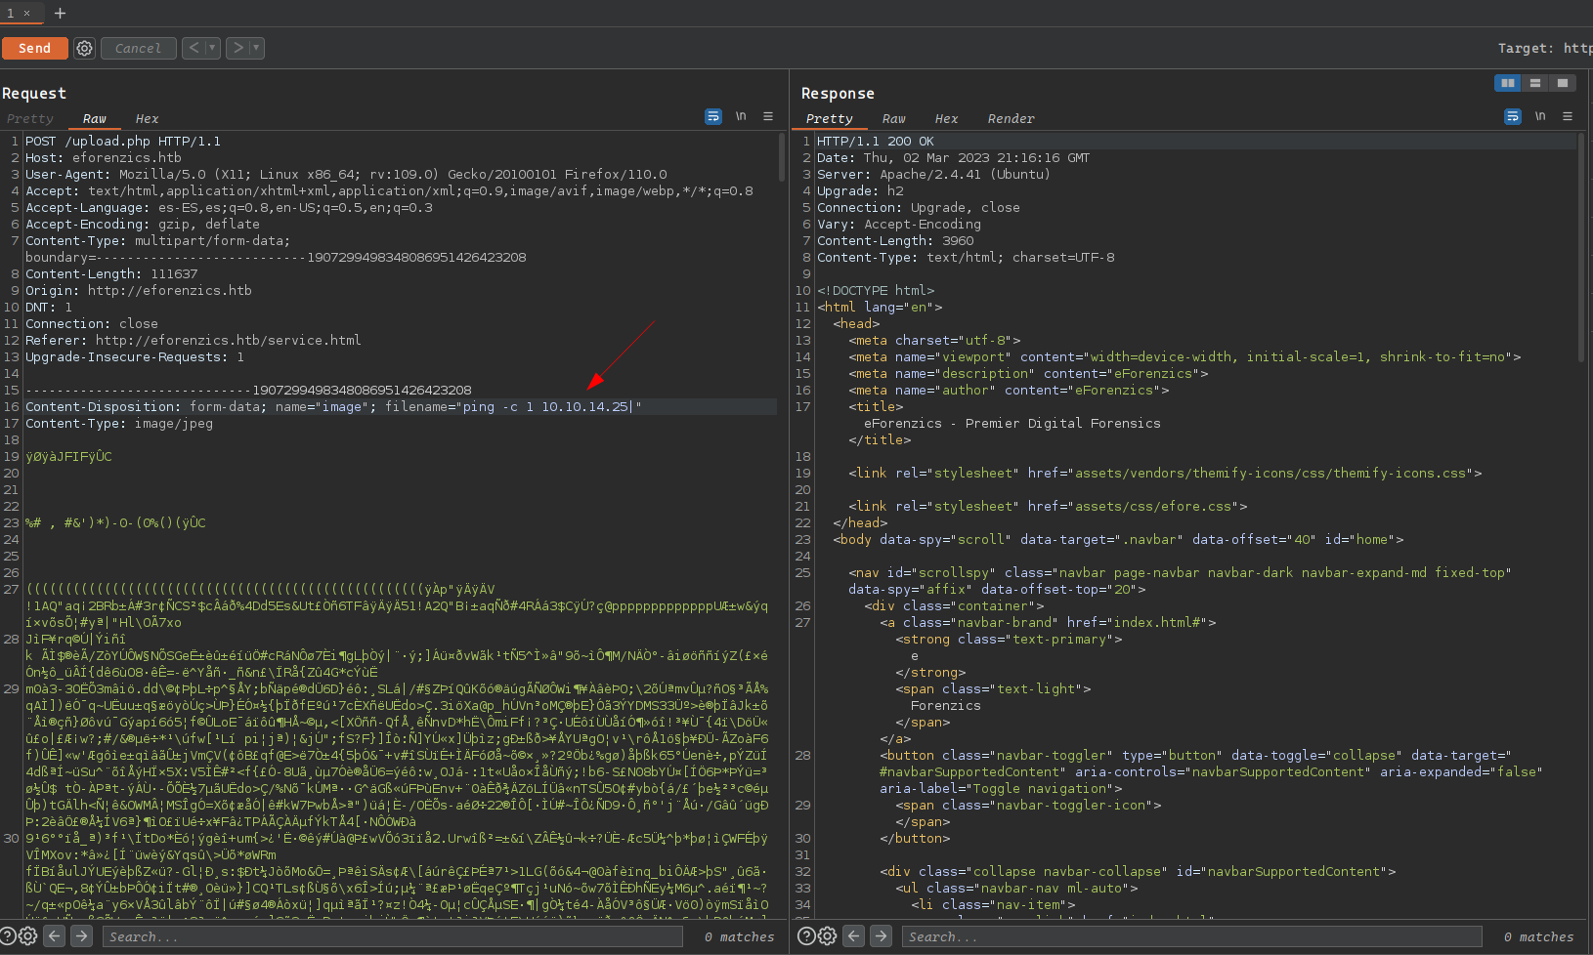
Task: Switch the Response view to Render
Action: [1011, 118]
